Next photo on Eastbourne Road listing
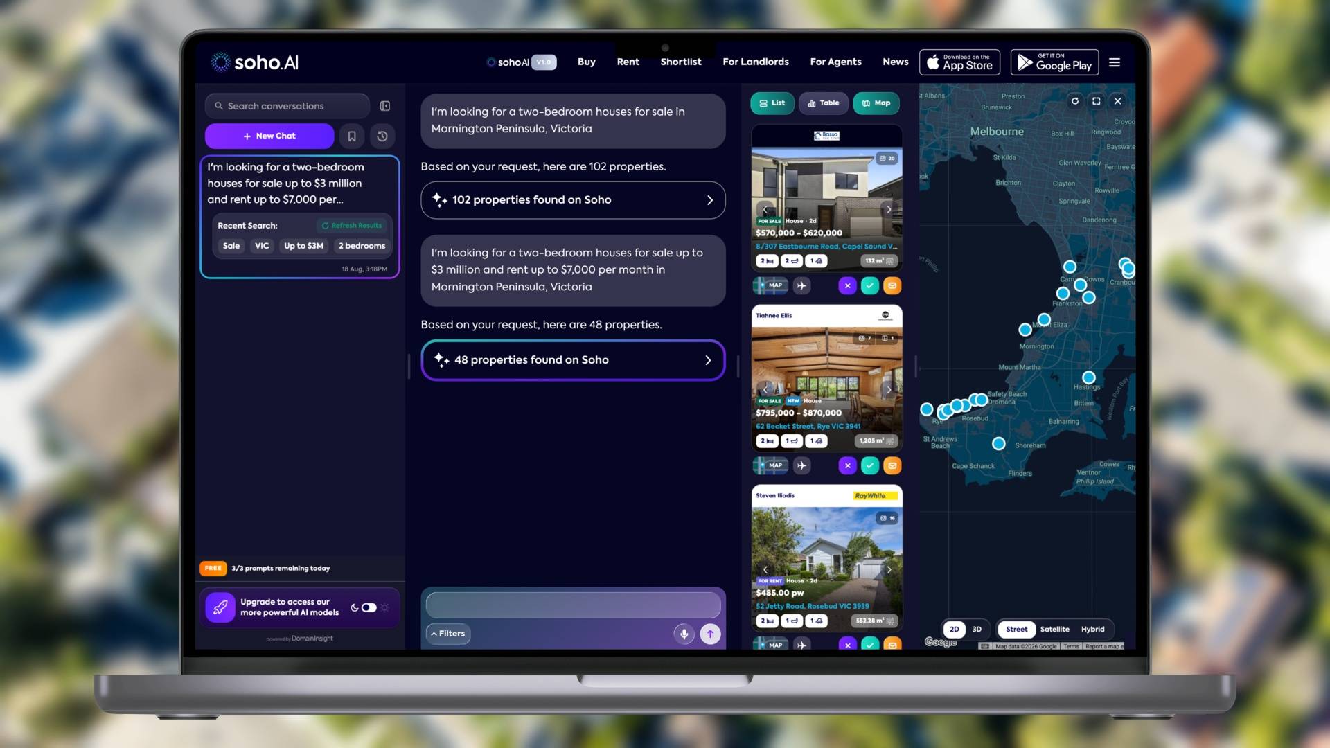This screenshot has width=1330, height=748. click(889, 210)
